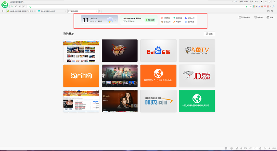
Task: Click the 360 browser logo
Action: pos(4,5)
